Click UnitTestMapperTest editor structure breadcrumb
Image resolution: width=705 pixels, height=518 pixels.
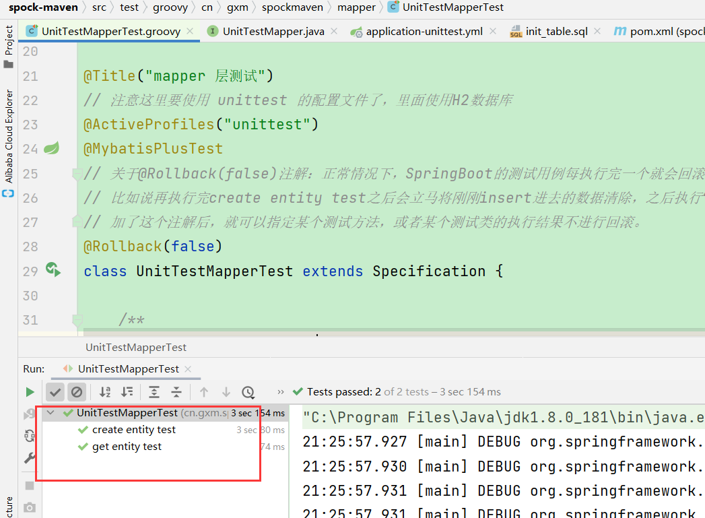[136, 347]
